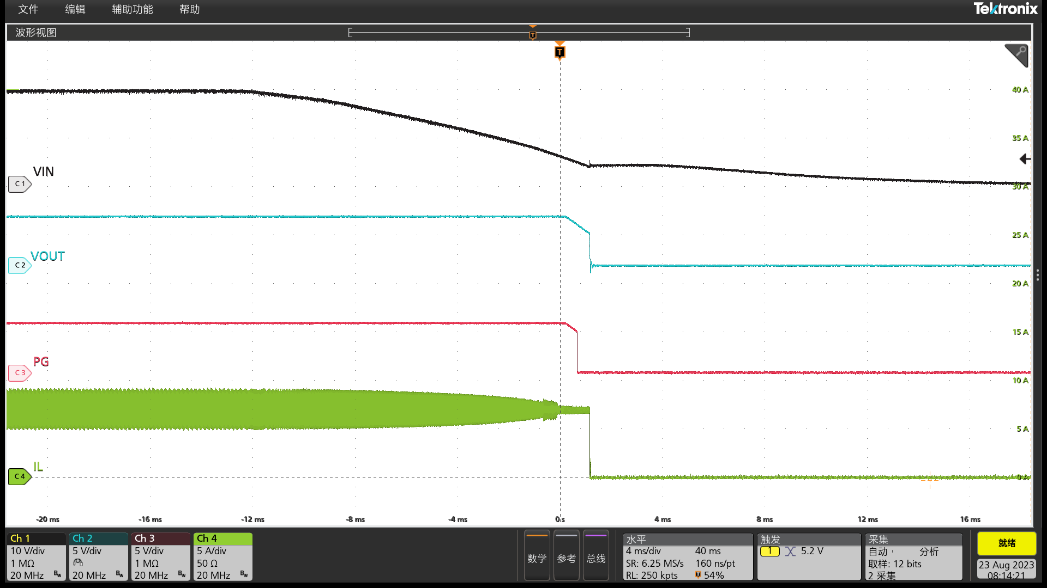Open the 水平 horizontal settings badge
Image resolution: width=1047 pixels, height=588 pixels.
click(x=687, y=556)
